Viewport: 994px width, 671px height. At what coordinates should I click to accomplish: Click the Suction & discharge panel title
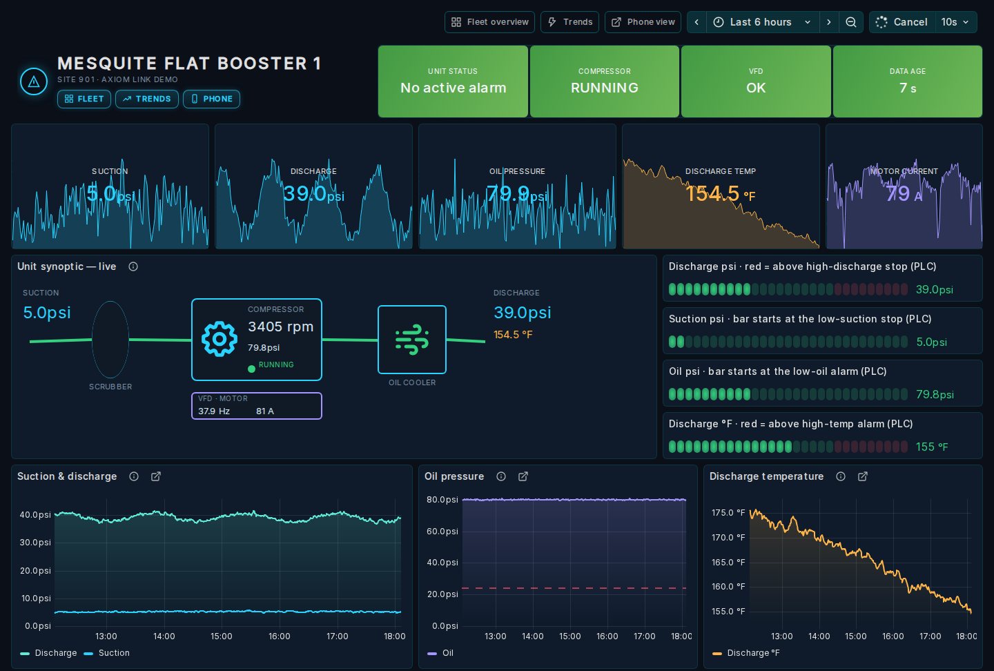[67, 476]
